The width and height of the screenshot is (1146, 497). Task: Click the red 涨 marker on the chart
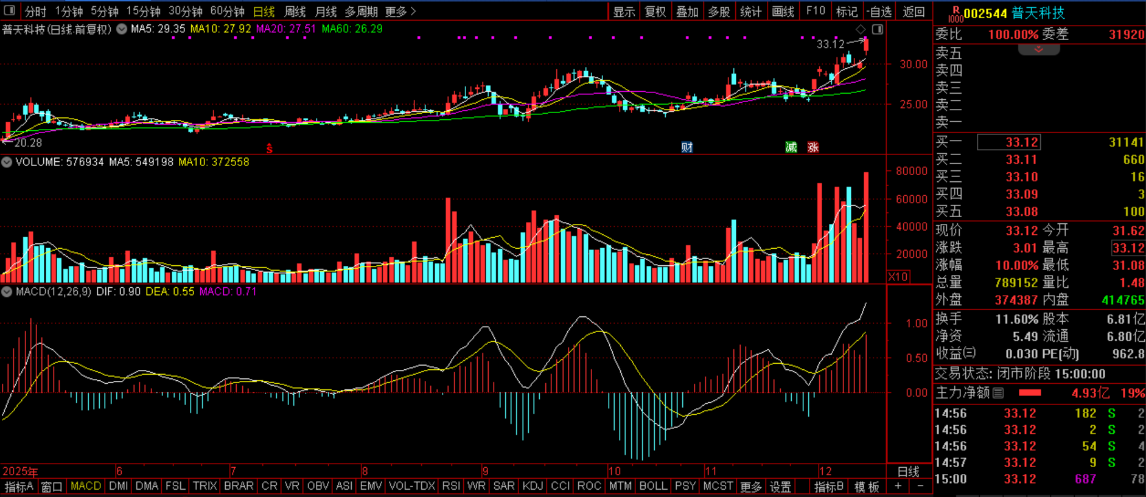pyautogui.click(x=813, y=147)
